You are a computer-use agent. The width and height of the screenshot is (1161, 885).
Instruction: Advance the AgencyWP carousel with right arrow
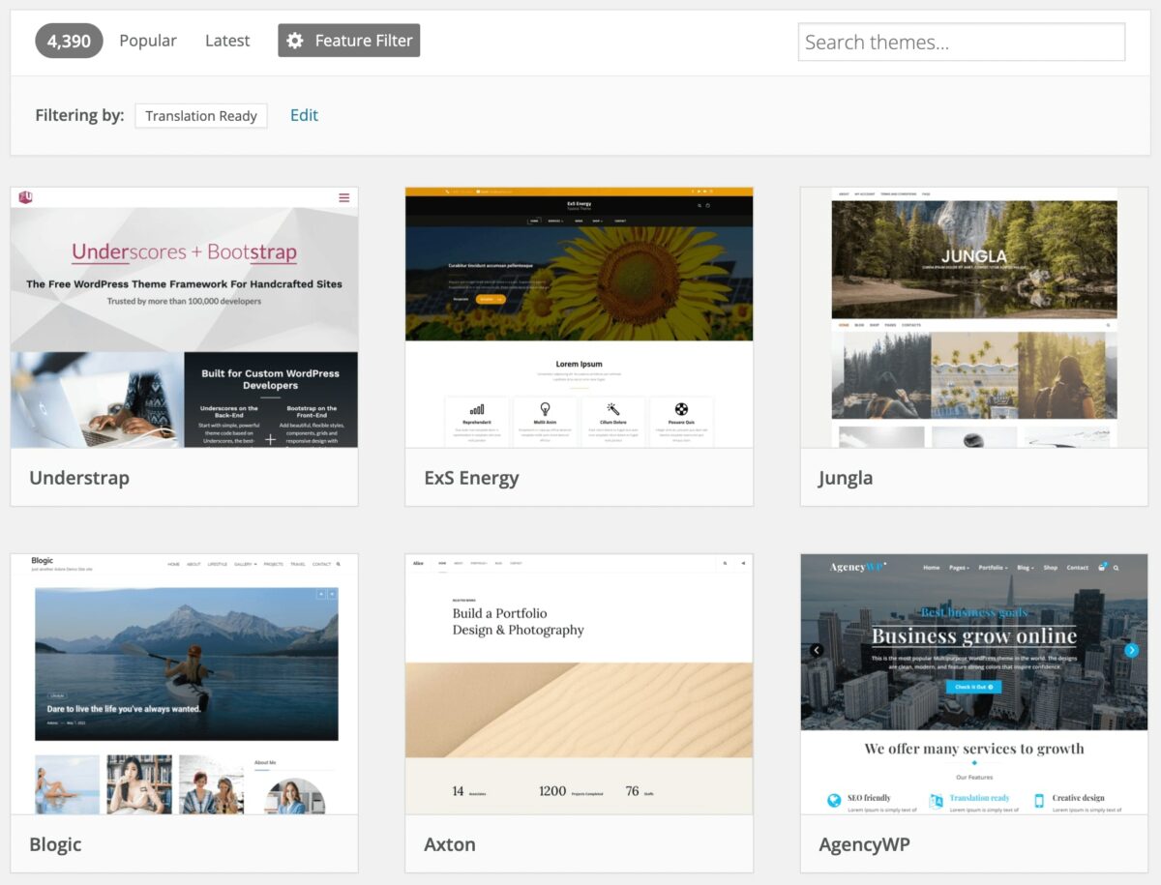pyautogui.click(x=1131, y=650)
